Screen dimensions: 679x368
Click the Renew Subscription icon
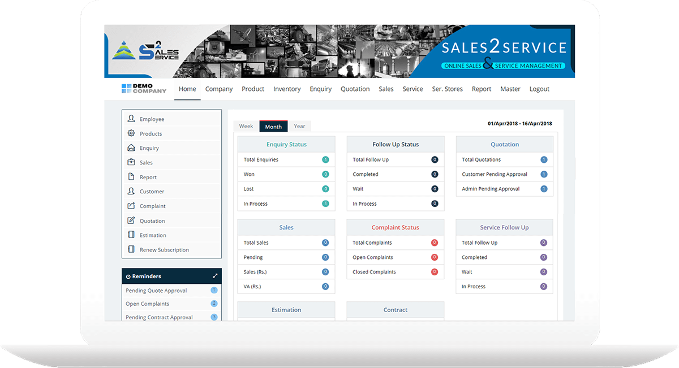click(131, 249)
